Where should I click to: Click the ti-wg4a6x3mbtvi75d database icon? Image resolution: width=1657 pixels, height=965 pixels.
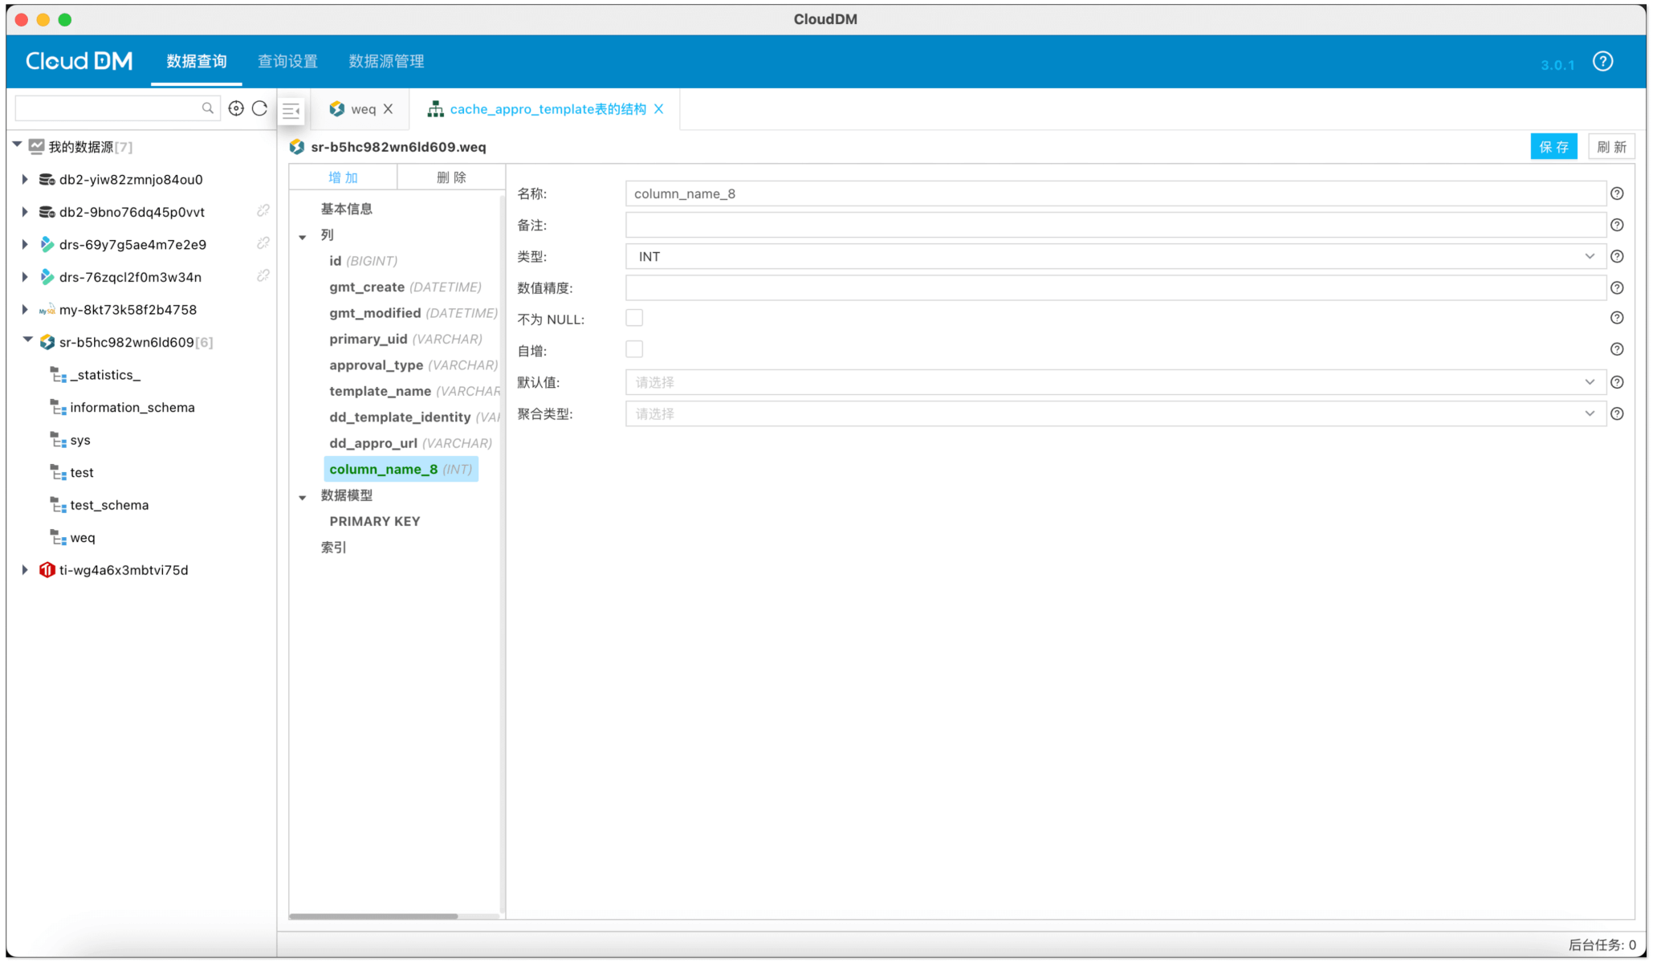pyautogui.click(x=47, y=570)
